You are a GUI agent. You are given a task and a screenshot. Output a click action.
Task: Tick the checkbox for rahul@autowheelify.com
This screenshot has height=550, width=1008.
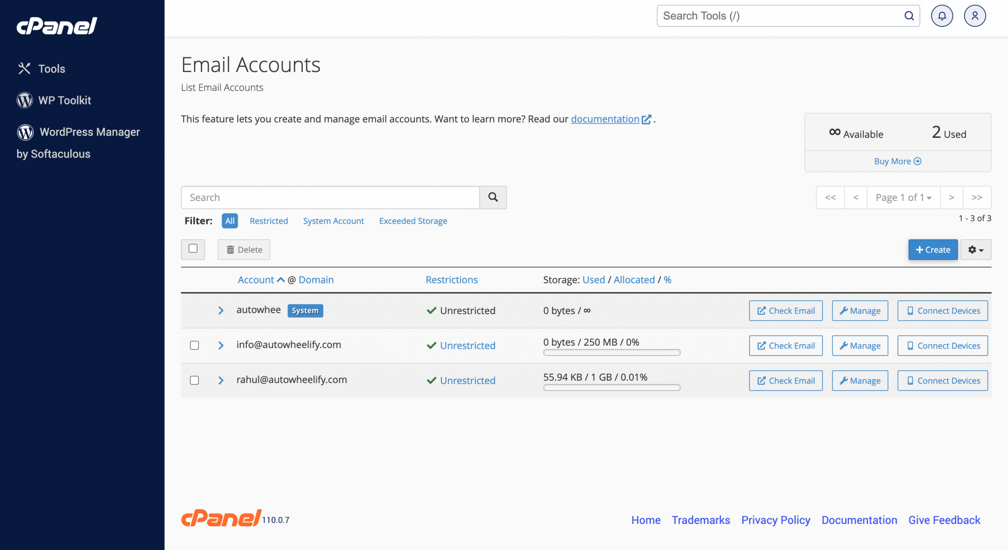pyautogui.click(x=194, y=380)
